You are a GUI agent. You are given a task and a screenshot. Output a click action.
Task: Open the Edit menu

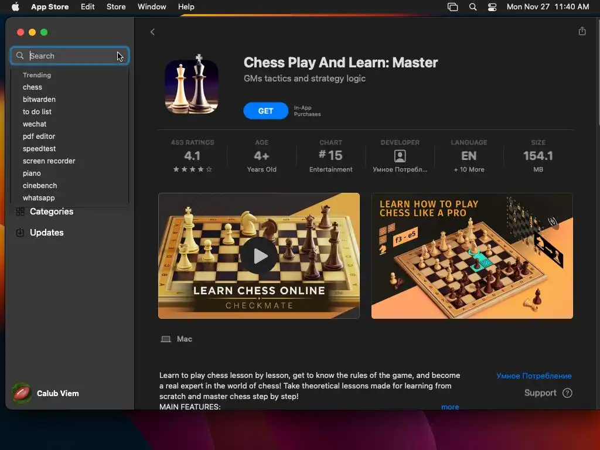tap(88, 7)
